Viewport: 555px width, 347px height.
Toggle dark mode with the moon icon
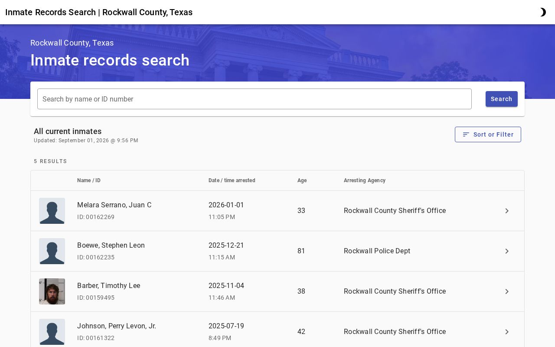pos(543,12)
